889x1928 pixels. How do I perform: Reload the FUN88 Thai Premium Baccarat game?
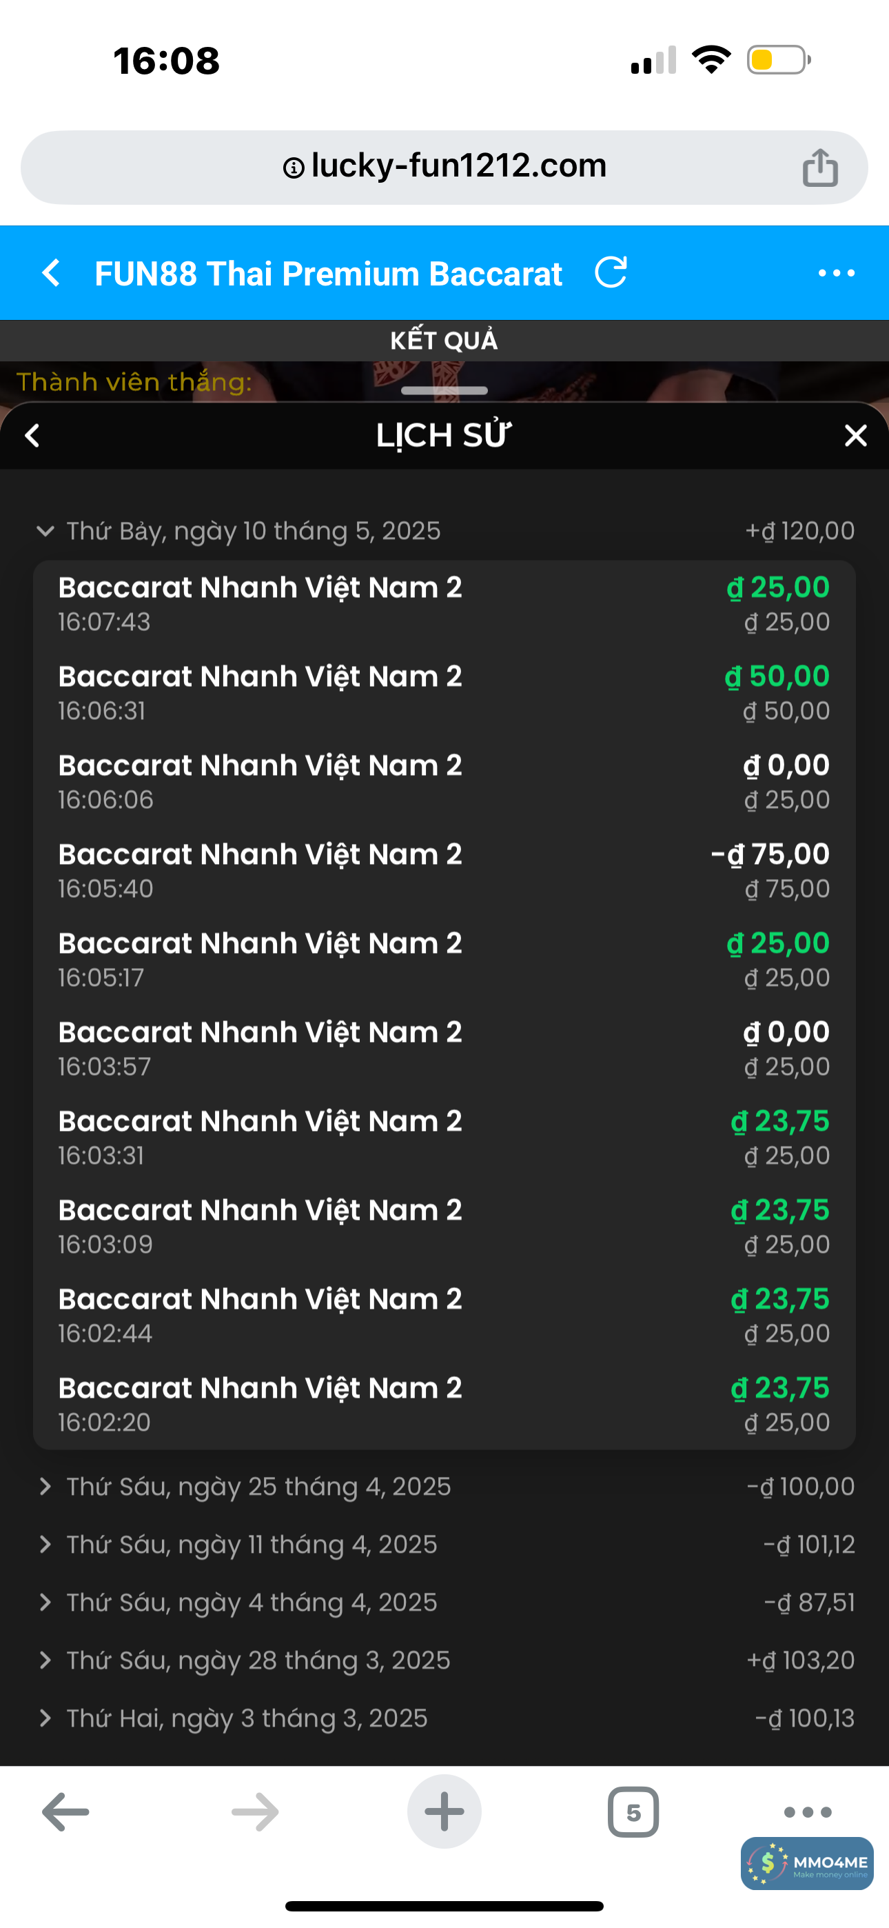tap(611, 272)
